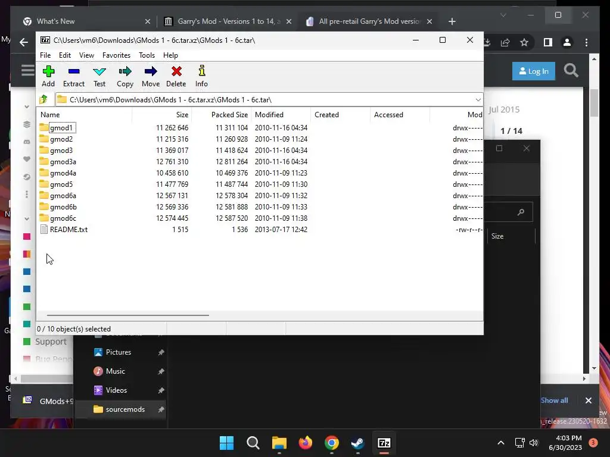Click the Log In button on the webpage

tap(533, 71)
